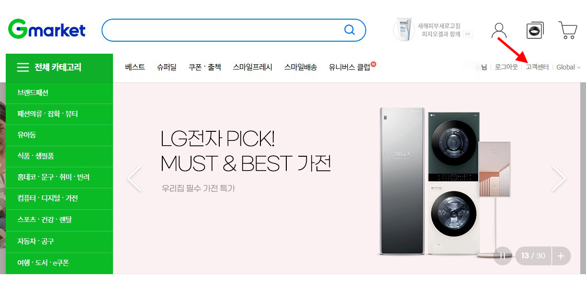Click the 로그아웃 link
Screen dimensions: 586x289
click(507, 68)
